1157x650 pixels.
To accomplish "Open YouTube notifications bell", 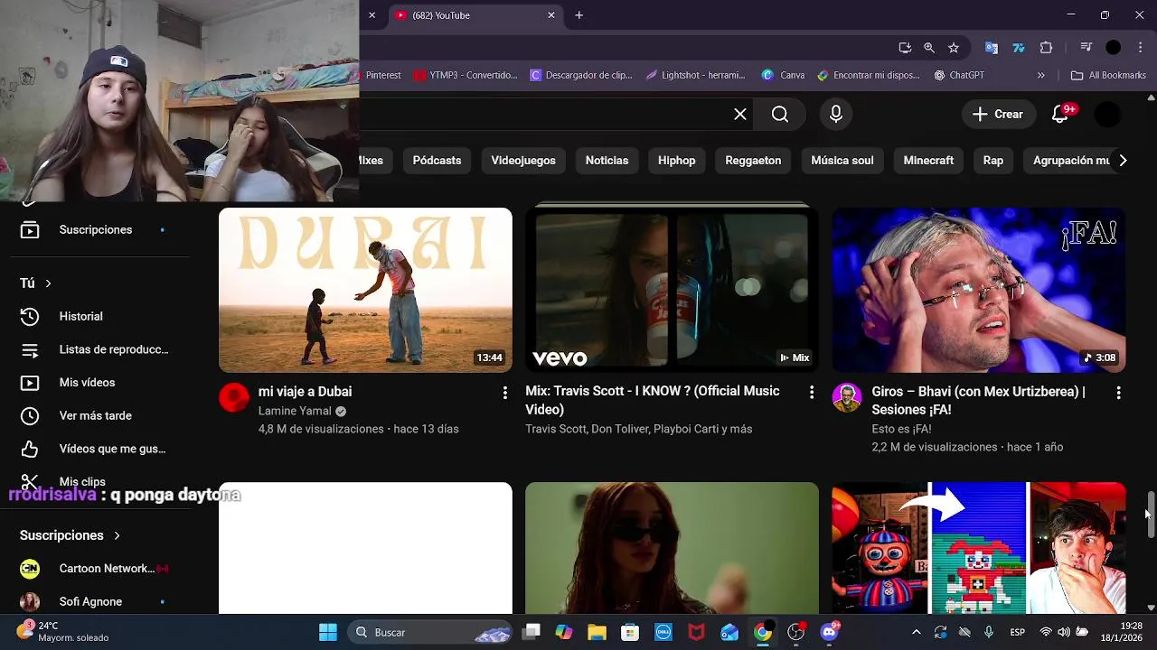I will coord(1061,114).
